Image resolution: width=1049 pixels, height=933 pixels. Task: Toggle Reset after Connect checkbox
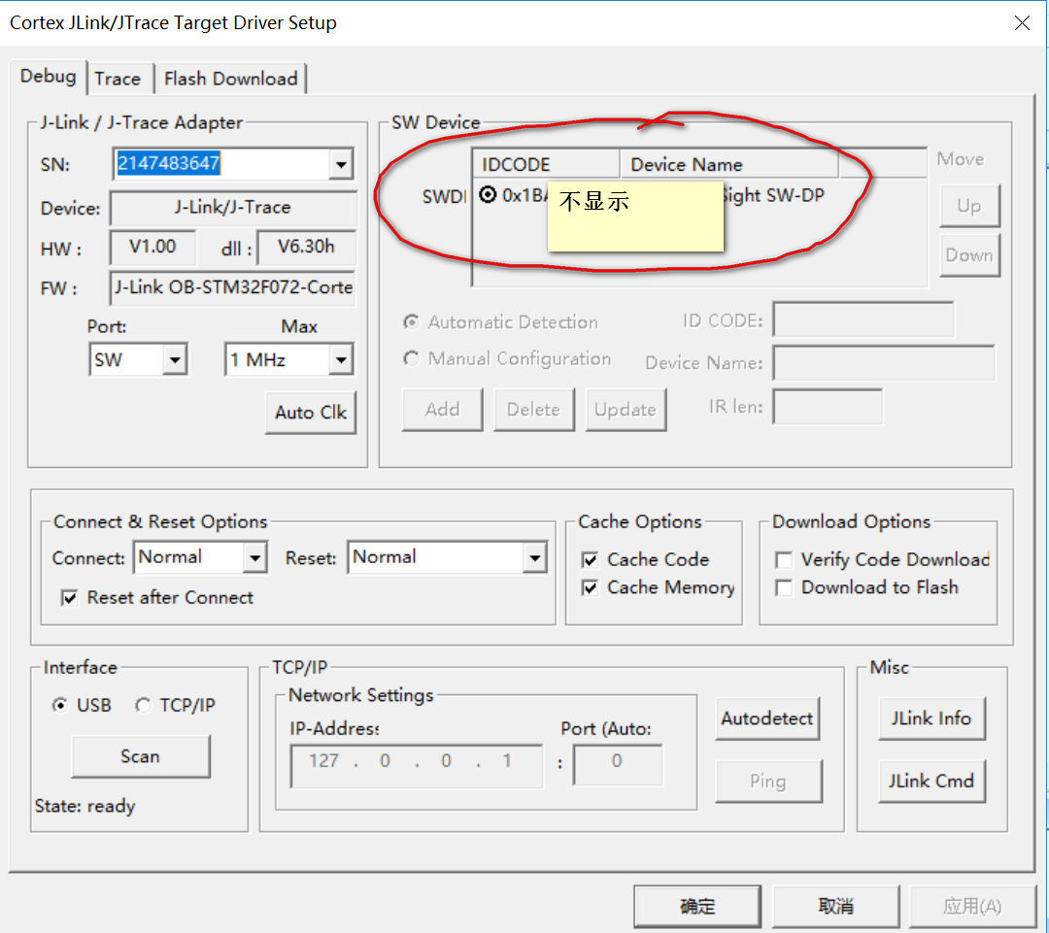[70, 597]
